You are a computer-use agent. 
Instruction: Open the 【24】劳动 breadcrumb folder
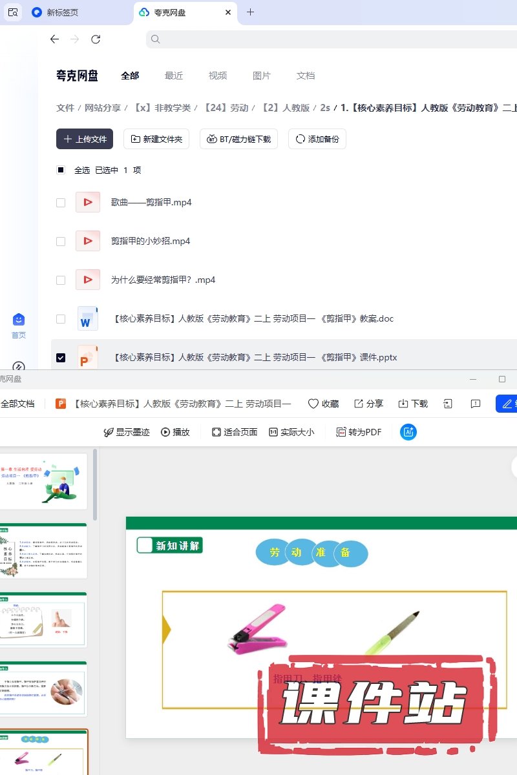226,108
